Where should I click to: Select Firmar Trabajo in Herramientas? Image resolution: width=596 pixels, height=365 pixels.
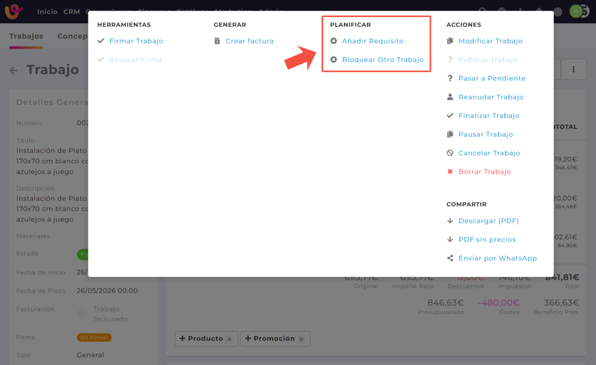click(136, 41)
